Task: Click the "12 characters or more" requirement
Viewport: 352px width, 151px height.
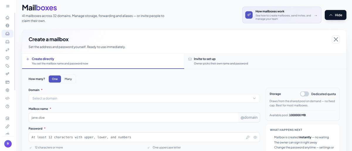Action: (49, 147)
